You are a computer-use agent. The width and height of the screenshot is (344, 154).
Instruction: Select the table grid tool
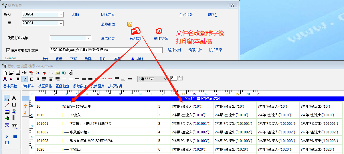7,112
